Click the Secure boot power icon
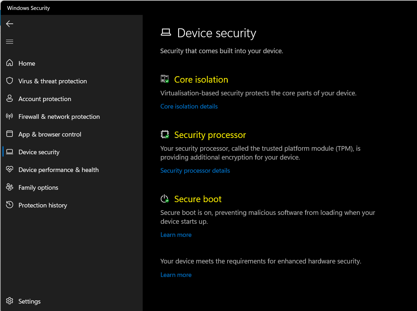The width and height of the screenshot is (417, 311). (165, 199)
